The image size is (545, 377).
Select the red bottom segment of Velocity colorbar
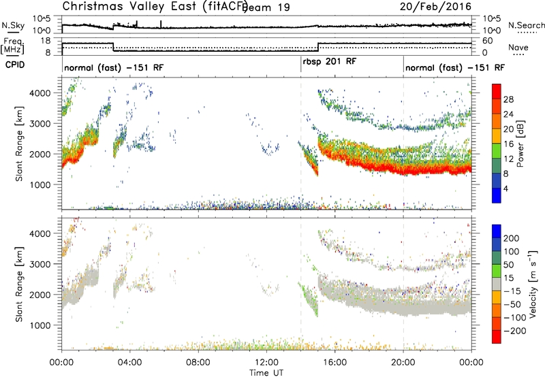click(x=497, y=337)
